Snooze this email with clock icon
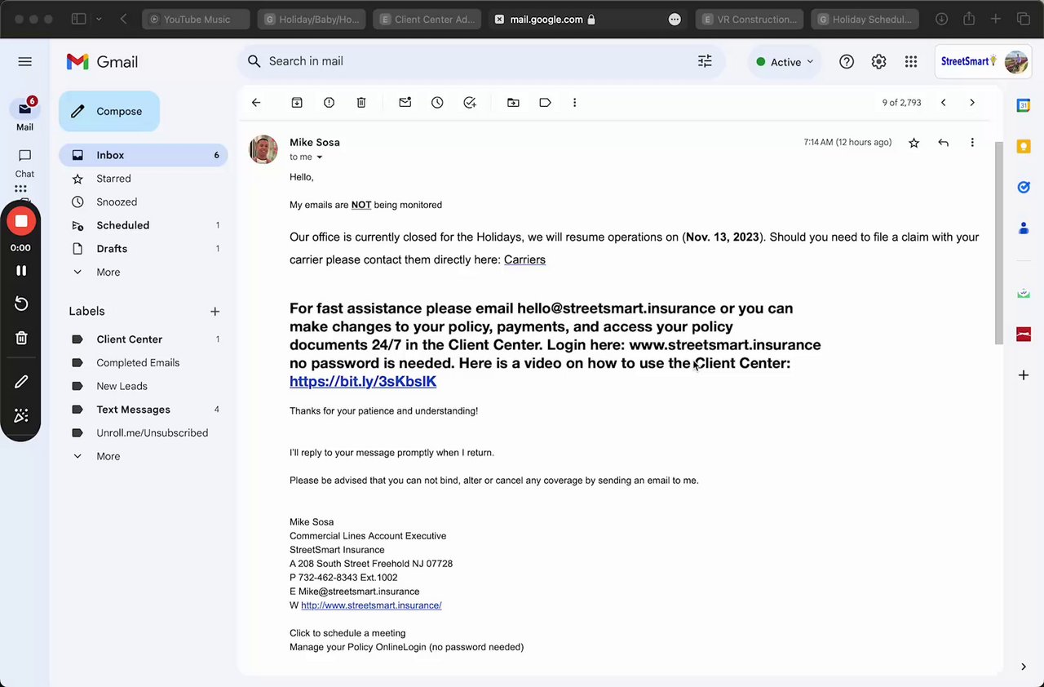The width and height of the screenshot is (1044, 687). pos(437,103)
